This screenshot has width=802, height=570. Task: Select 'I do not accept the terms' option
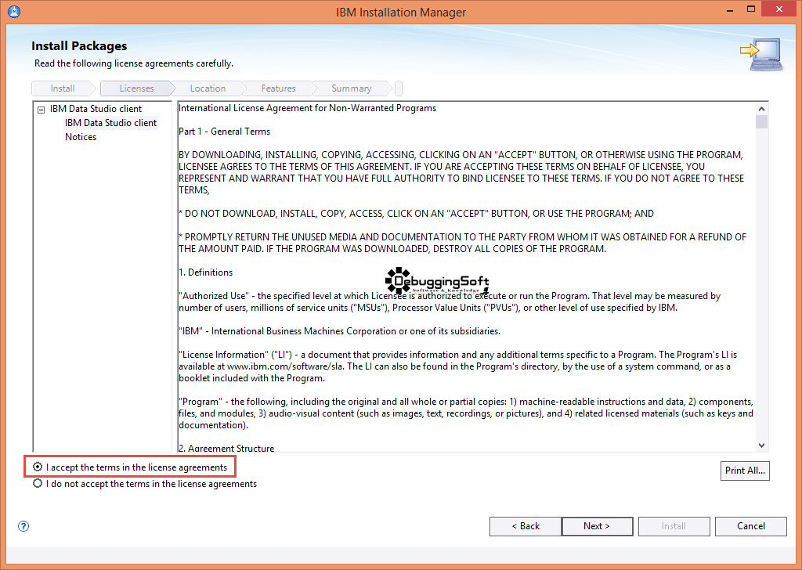pyautogui.click(x=38, y=483)
